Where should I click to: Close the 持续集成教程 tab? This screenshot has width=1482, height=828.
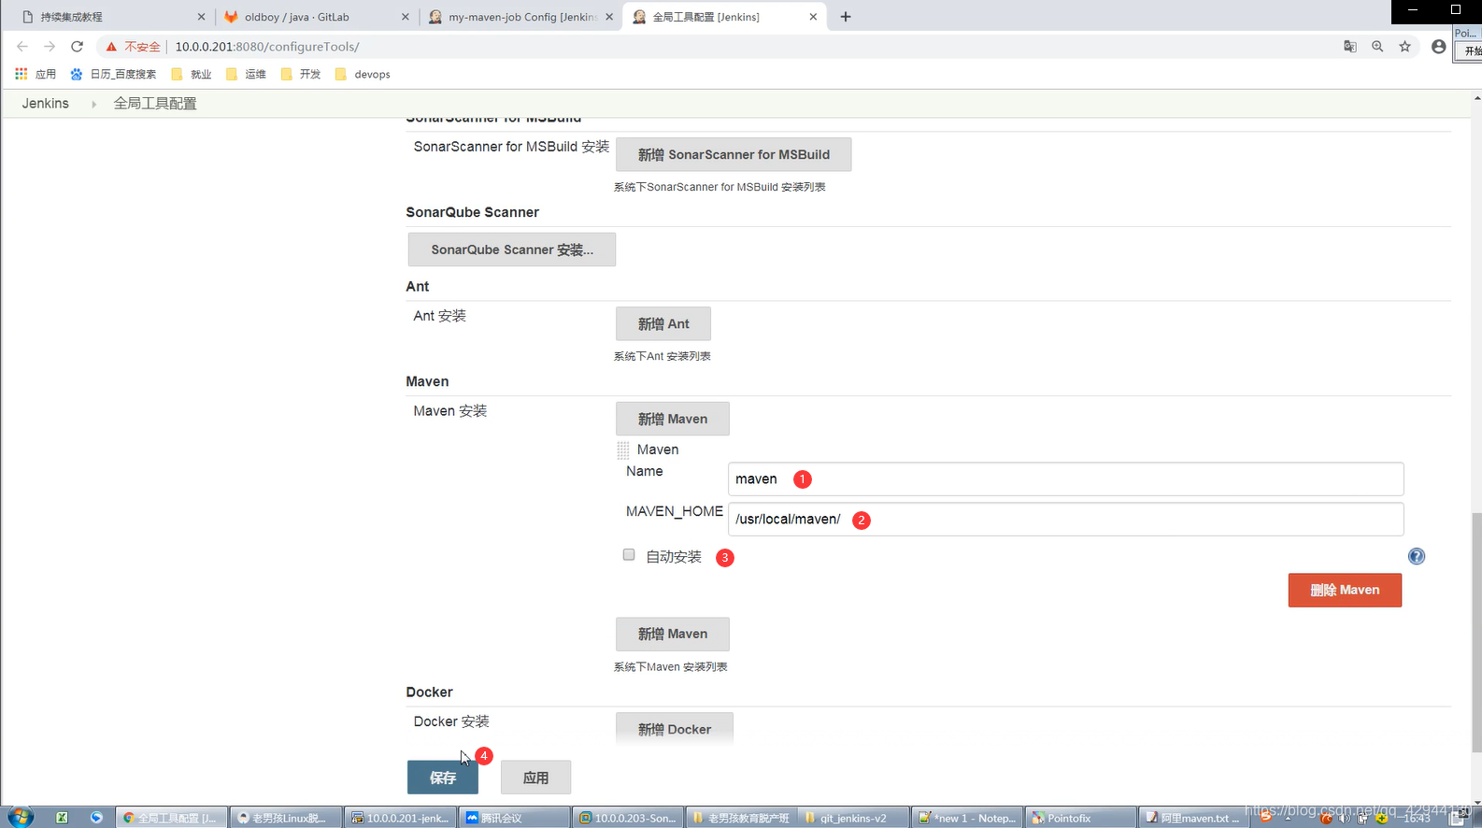click(x=201, y=17)
